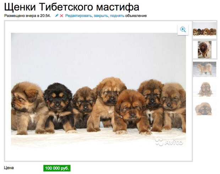Viewport: 220px width, 174px height.
Task: Click the Щенки Тибетского мастифа heading
Action: coord(72,7)
